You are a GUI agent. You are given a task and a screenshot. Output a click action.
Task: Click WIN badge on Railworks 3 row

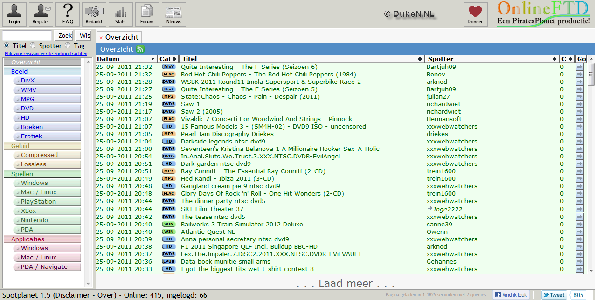(168, 225)
